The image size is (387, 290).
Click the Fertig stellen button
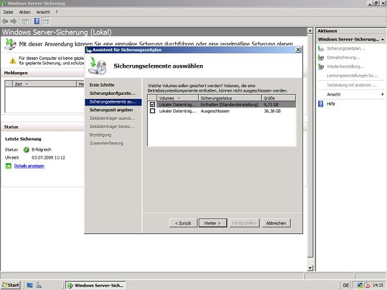pos(244,223)
